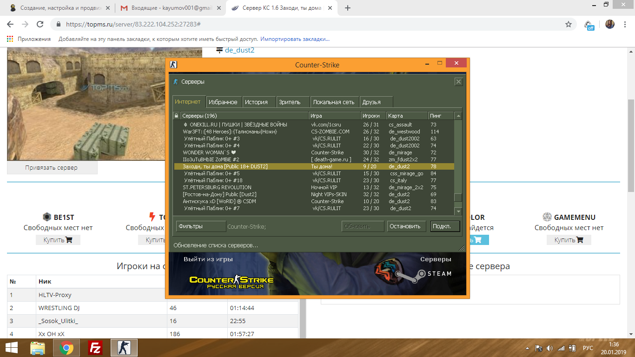This screenshot has height=357, width=635.
Task: Select the ONEKILL.RU server row
Action: (314, 125)
